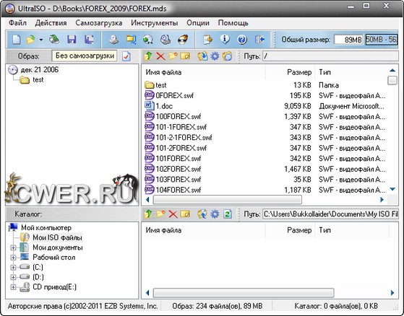Click the blue info icon
This screenshot has height=316, width=404.
pos(225,40)
